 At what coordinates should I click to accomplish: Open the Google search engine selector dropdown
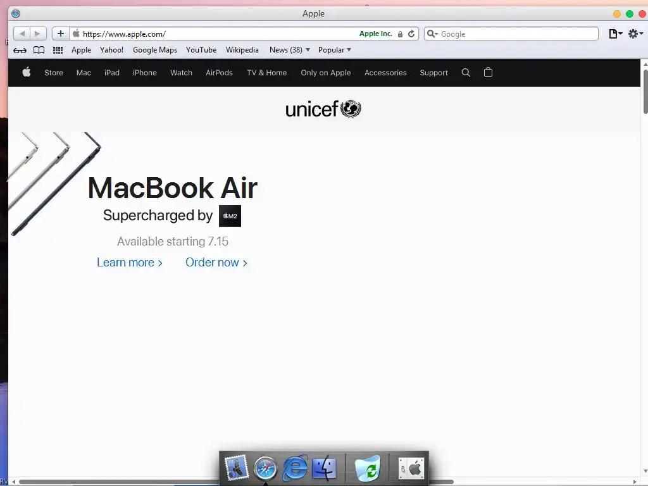tap(432, 34)
